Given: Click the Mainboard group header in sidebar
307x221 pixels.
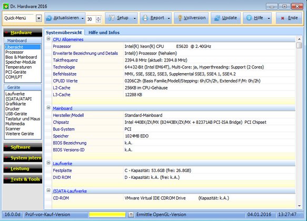Looking at the screenshot, I should 23,41.
